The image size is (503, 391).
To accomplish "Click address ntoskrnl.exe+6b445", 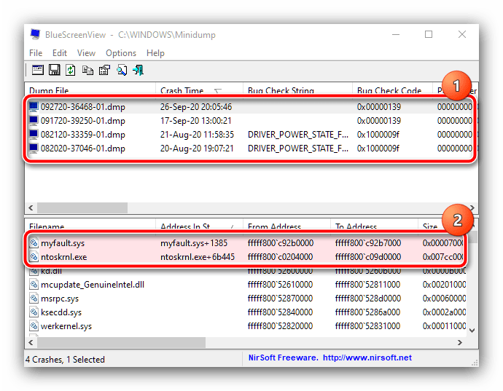I will point(198,257).
